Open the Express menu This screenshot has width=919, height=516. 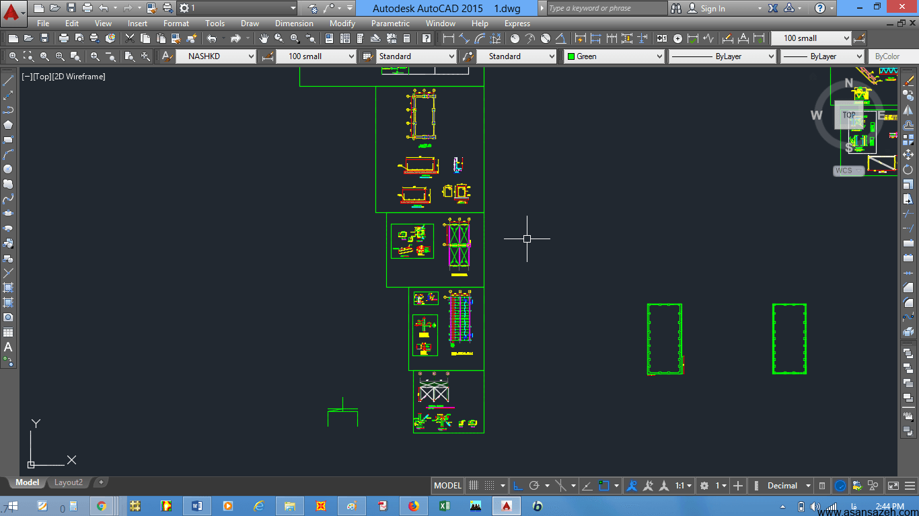click(x=517, y=24)
